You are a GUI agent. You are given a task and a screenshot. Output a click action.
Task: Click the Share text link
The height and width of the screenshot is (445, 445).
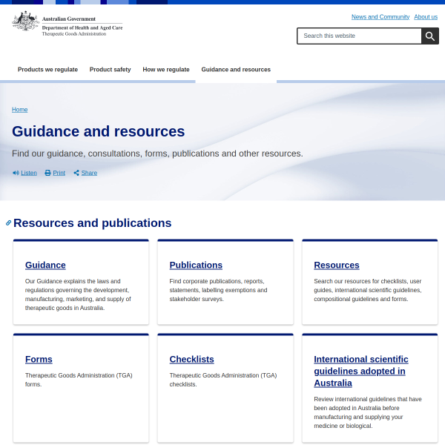[x=89, y=173]
